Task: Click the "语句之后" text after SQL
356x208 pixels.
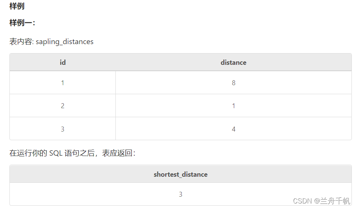Action: tap(80, 153)
